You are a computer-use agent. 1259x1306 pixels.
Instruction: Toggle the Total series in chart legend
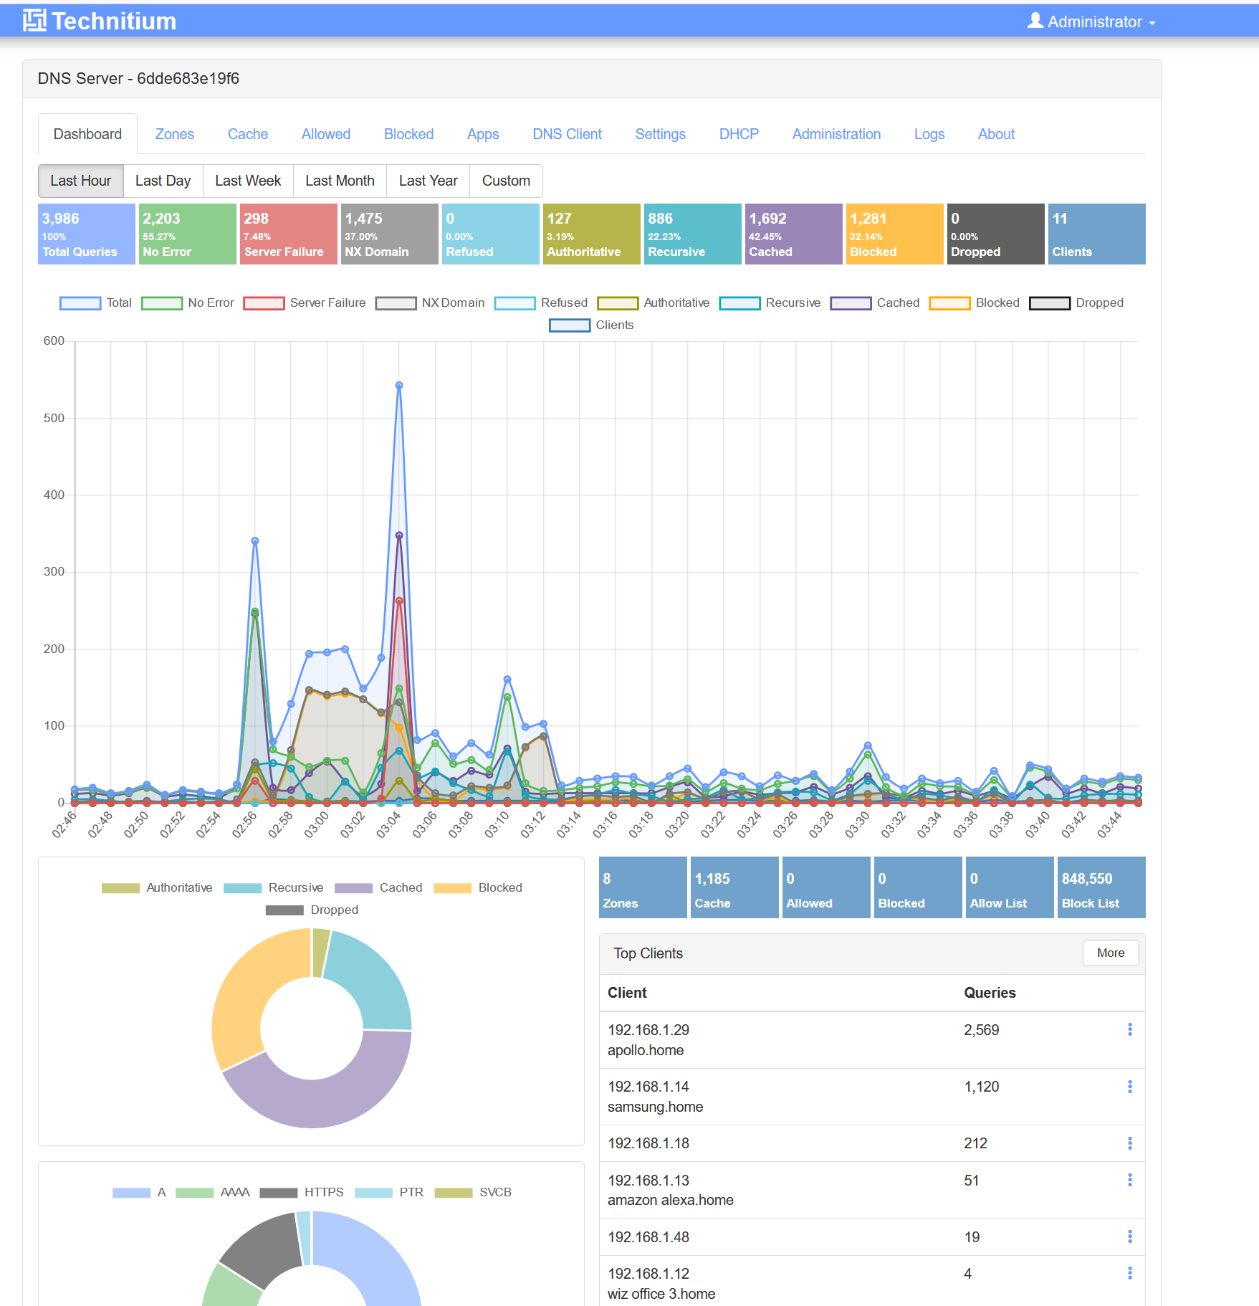pyautogui.click(x=96, y=303)
